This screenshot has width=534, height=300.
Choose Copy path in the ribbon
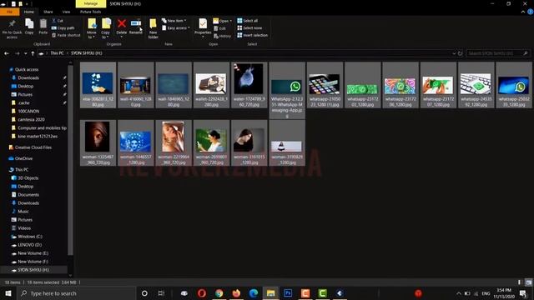click(63, 27)
